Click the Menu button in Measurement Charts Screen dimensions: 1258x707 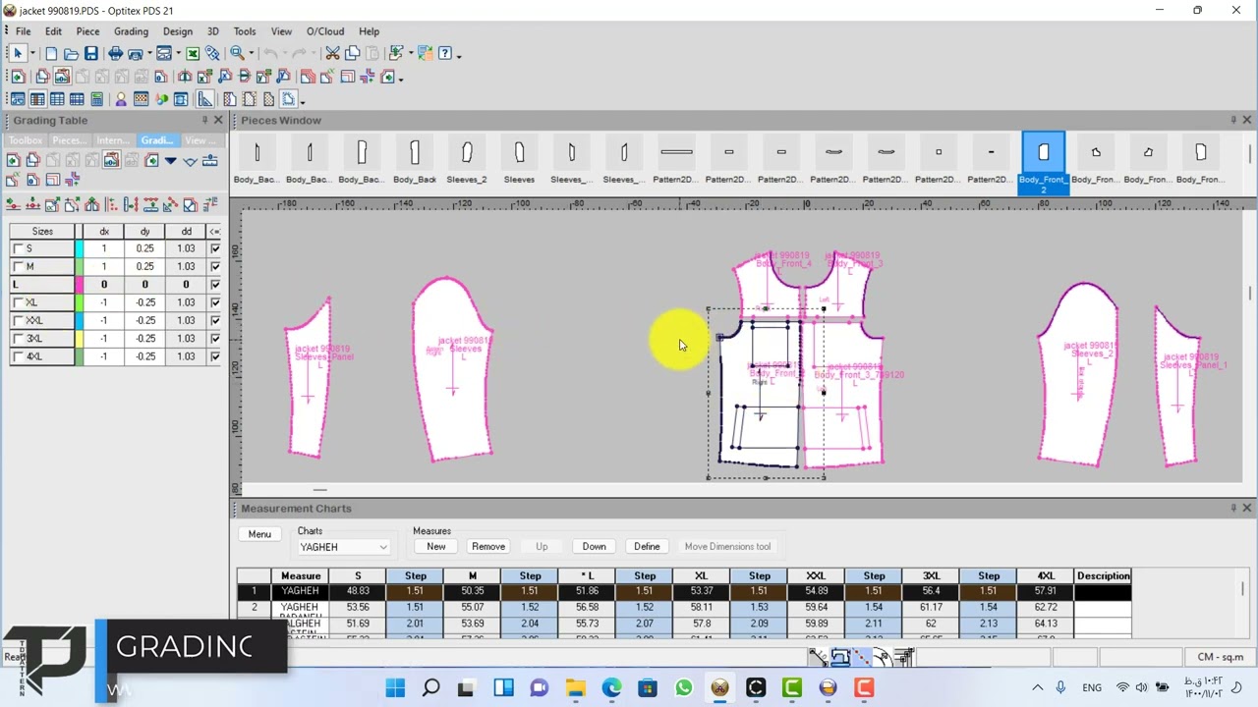pos(259,534)
